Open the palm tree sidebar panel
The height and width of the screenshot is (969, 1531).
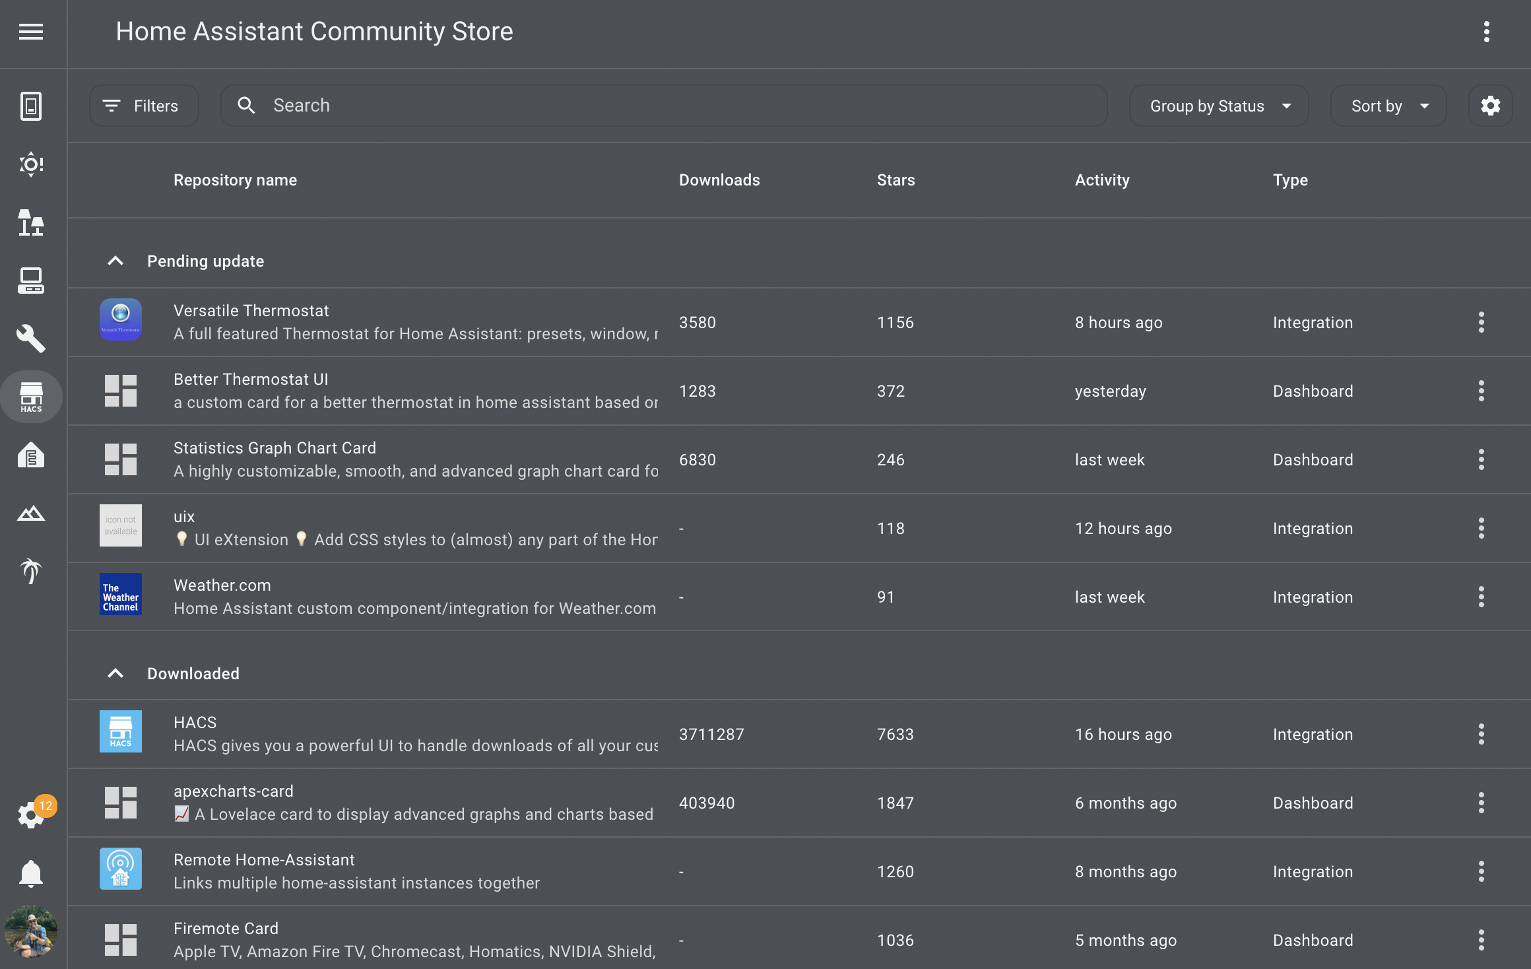tap(31, 571)
